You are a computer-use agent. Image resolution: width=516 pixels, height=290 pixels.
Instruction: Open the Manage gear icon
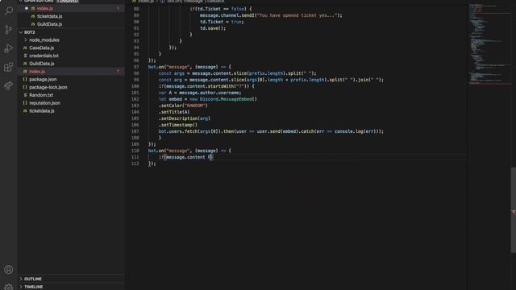(9, 287)
